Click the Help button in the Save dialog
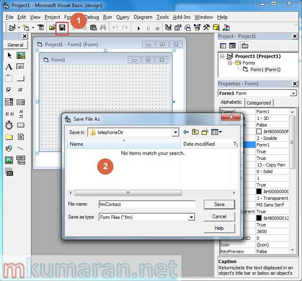 [x=219, y=228]
